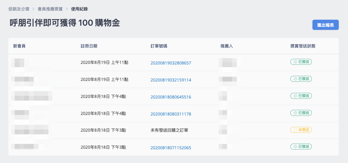Image resolution: width=348 pixels, height=163 pixels.
Task: Click the yellow 未發送 status badge
Action: point(301,130)
